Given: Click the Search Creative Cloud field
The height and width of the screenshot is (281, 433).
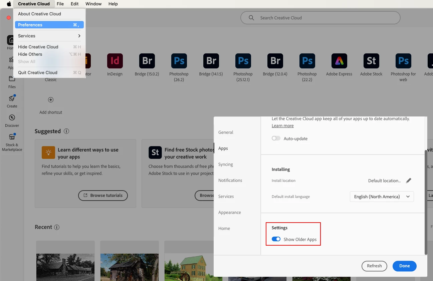Looking at the screenshot, I should [320, 18].
